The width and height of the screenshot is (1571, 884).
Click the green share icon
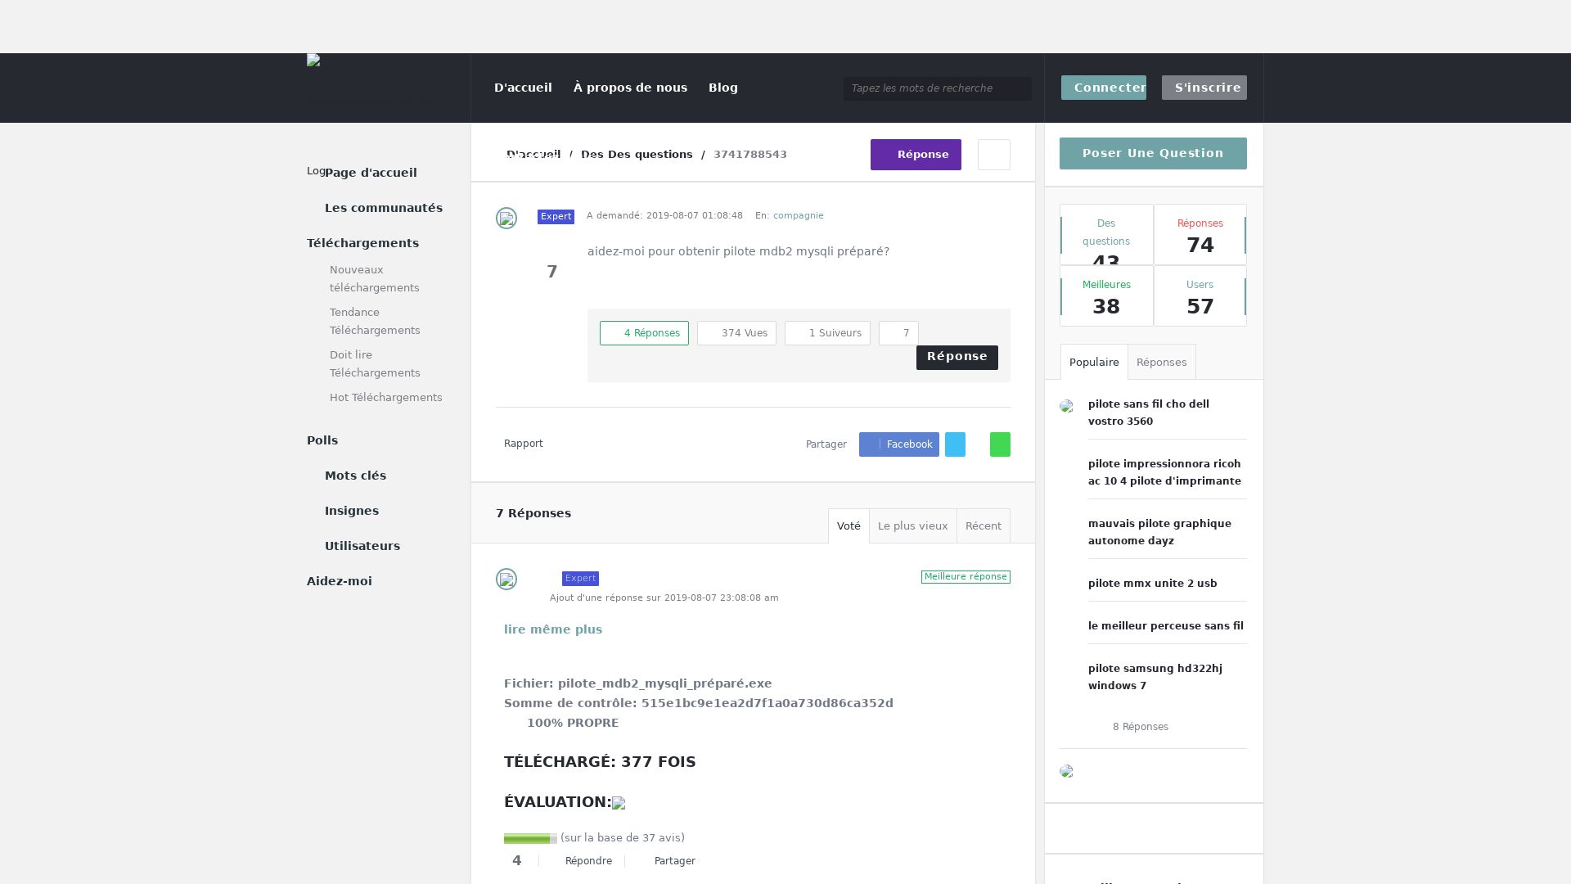coord(1000,444)
